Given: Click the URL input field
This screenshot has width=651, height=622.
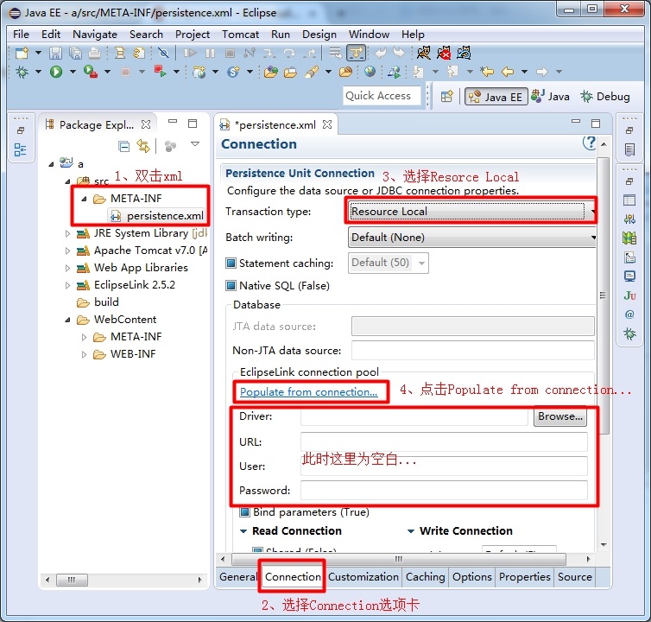Looking at the screenshot, I should (444, 441).
